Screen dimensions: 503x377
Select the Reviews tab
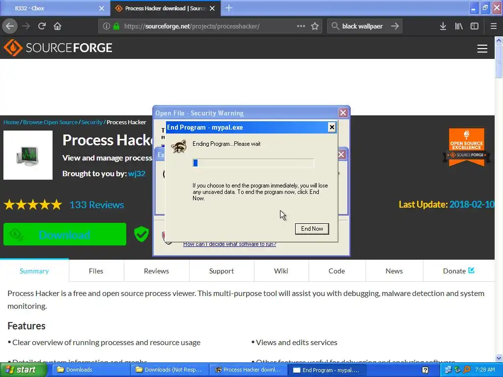(156, 271)
